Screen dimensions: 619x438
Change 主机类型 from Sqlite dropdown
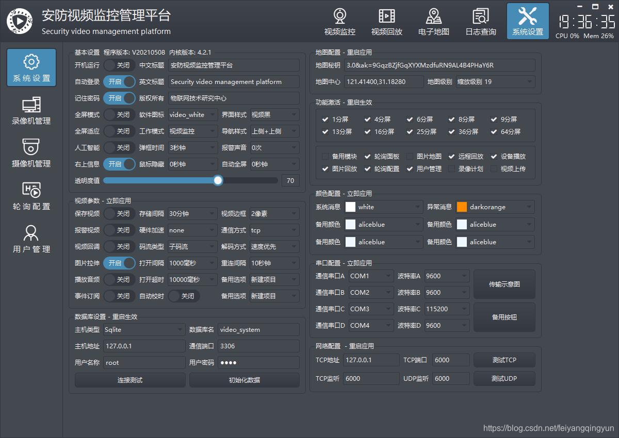tap(143, 329)
